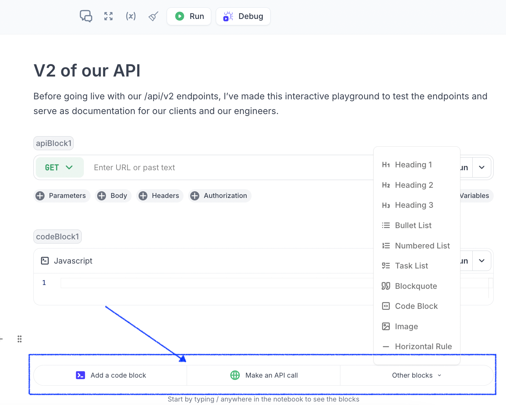Rename the apiBlock1 label
Viewport: 506px width, 405px height.
[x=54, y=143]
